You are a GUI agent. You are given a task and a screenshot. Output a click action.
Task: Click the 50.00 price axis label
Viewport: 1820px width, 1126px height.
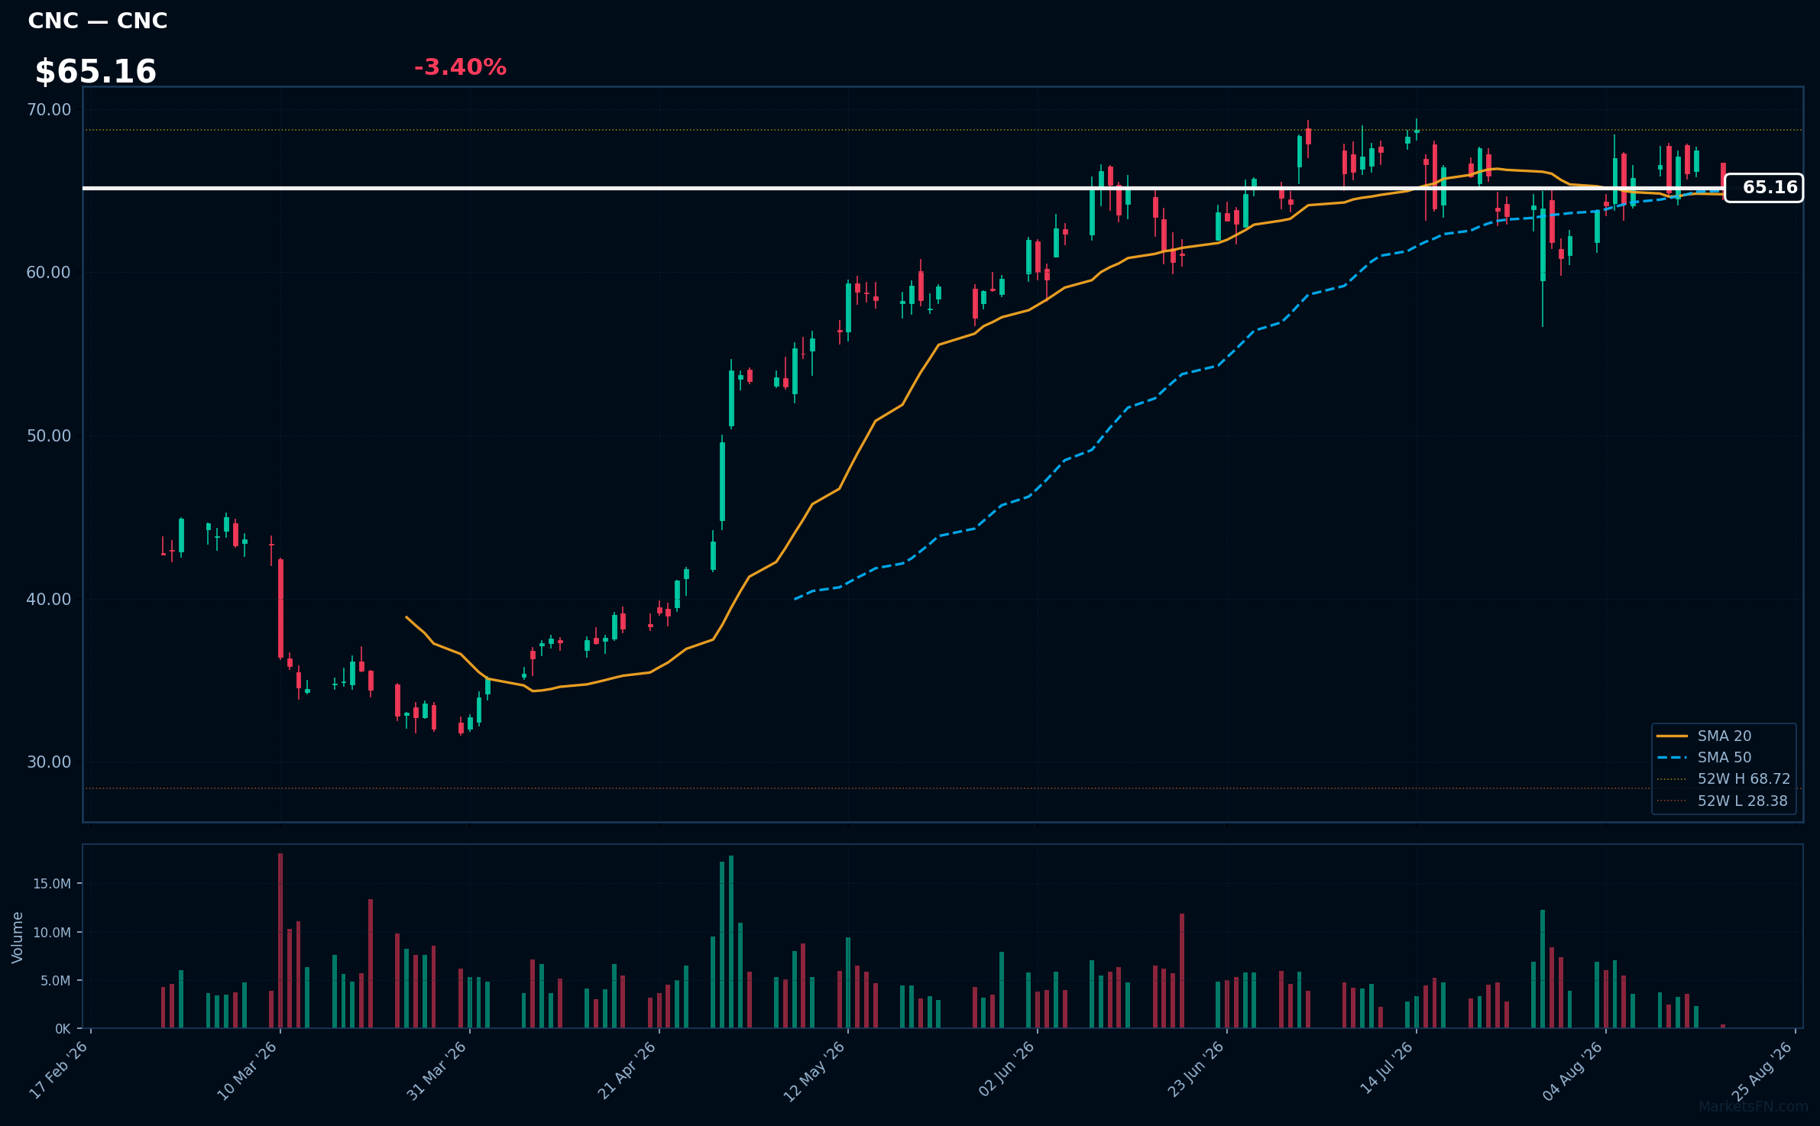[49, 436]
